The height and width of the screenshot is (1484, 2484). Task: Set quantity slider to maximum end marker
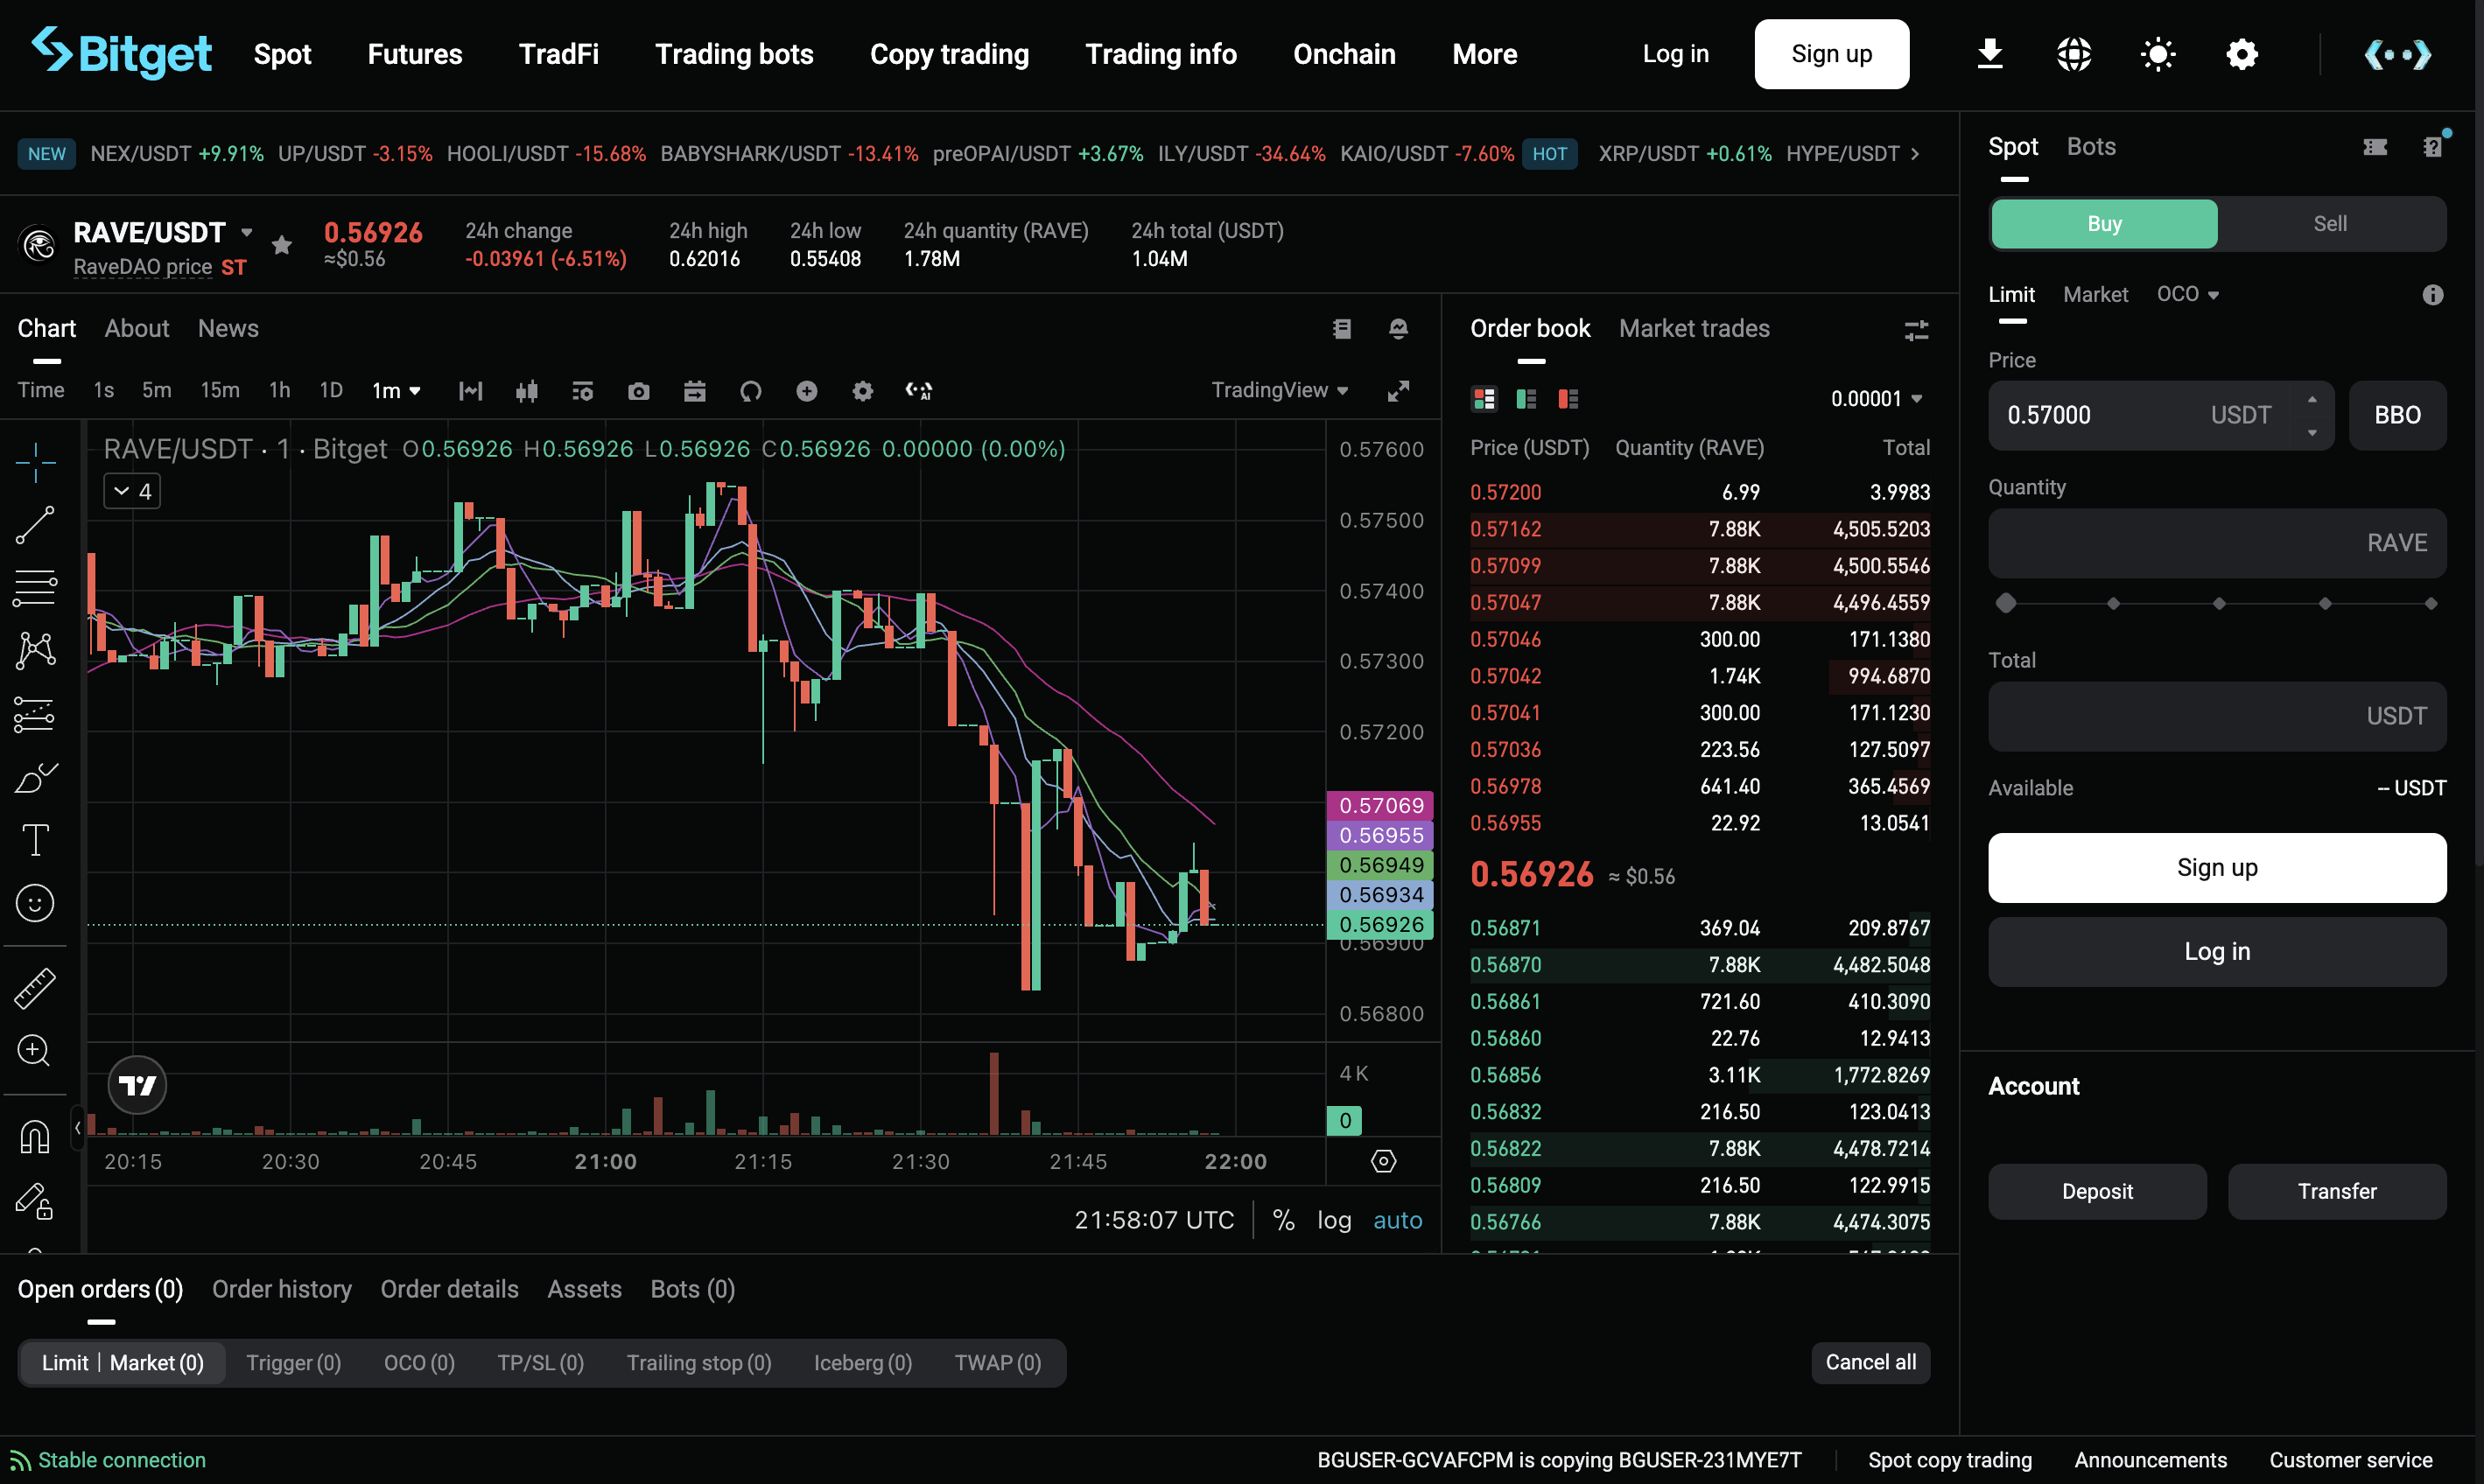pyautogui.click(x=2430, y=603)
